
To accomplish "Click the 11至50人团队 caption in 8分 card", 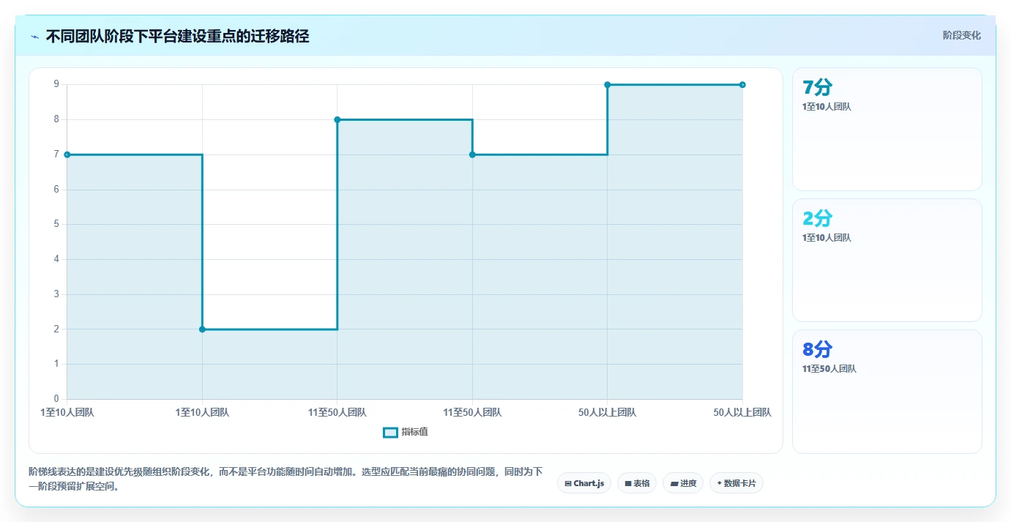I will (829, 369).
